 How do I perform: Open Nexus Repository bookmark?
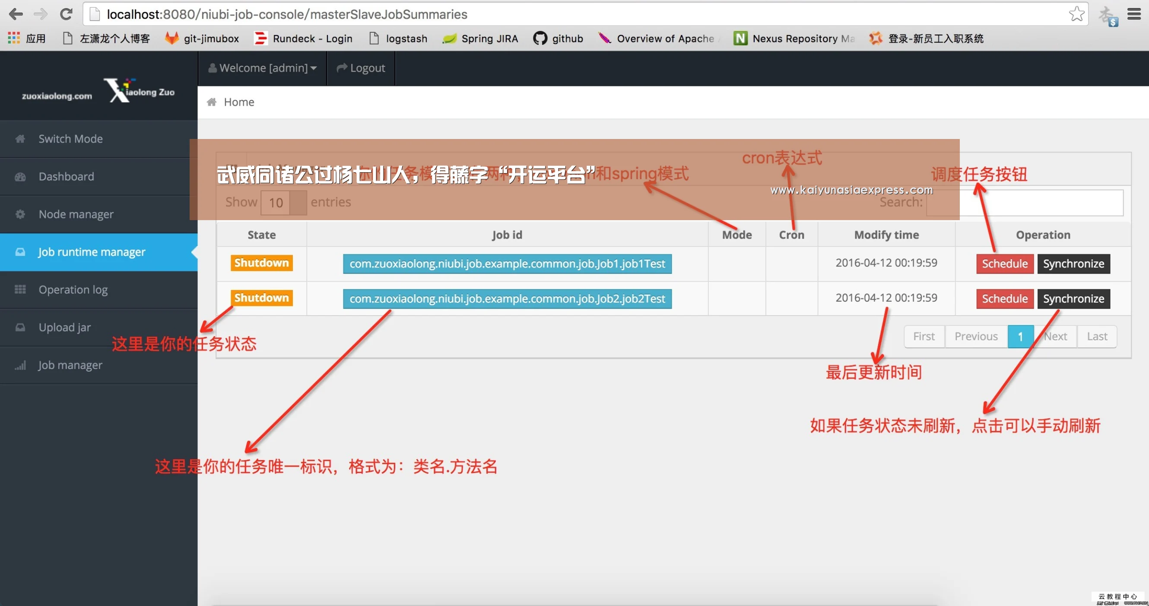pos(794,38)
